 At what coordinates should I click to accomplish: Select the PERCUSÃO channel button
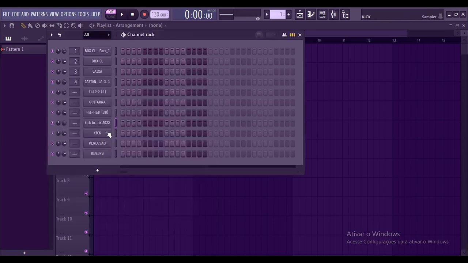coord(97,144)
